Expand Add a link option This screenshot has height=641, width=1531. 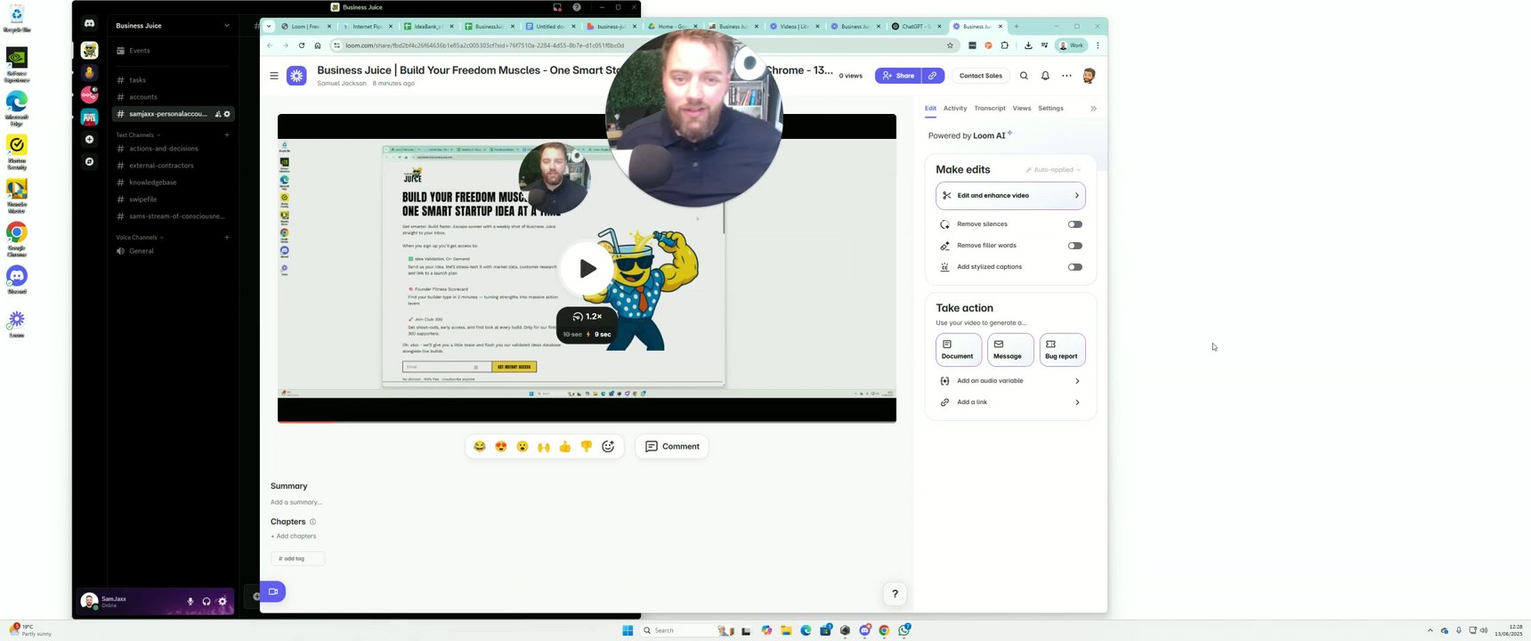pyautogui.click(x=1010, y=402)
